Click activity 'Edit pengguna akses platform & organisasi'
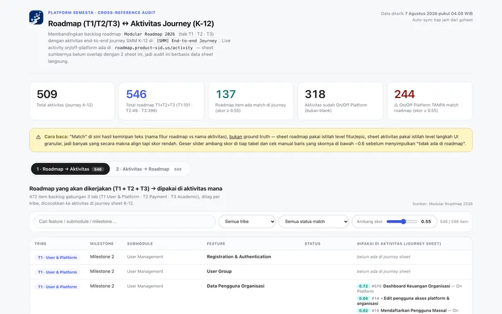 tap(403, 301)
